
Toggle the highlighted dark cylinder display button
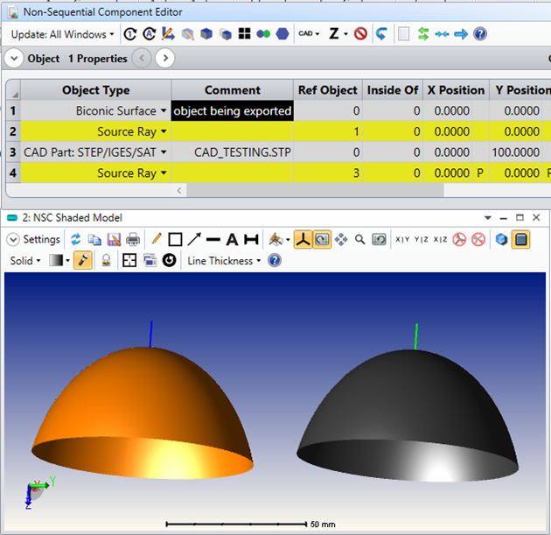[520, 240]
